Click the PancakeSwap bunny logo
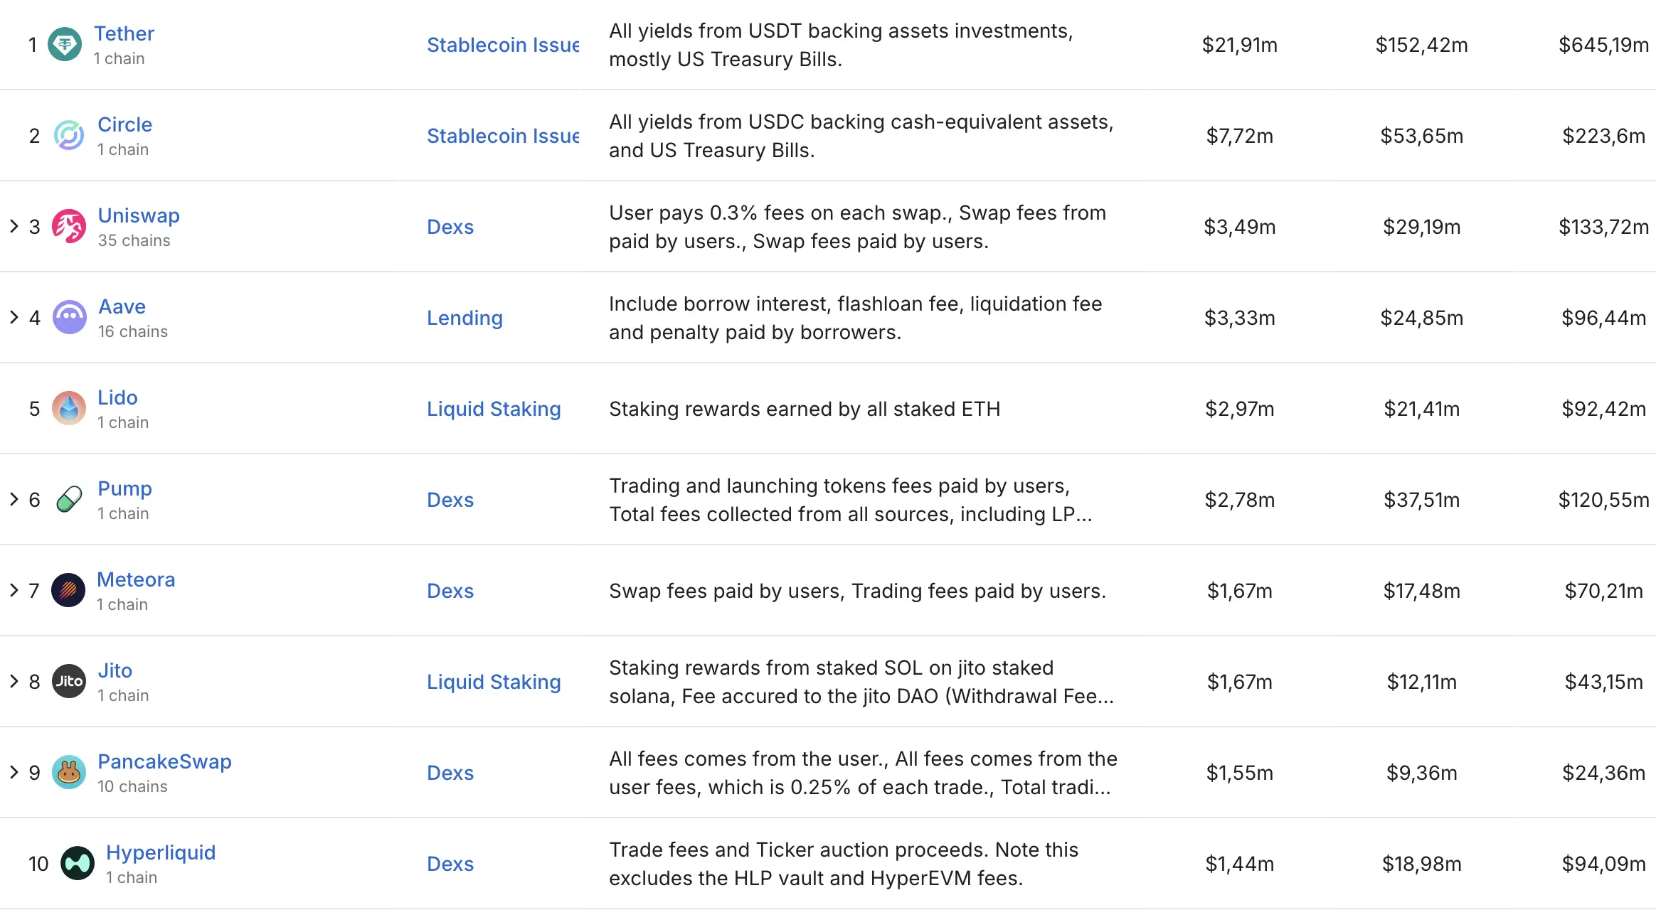The image size is (1656, 910). point(69,772)
